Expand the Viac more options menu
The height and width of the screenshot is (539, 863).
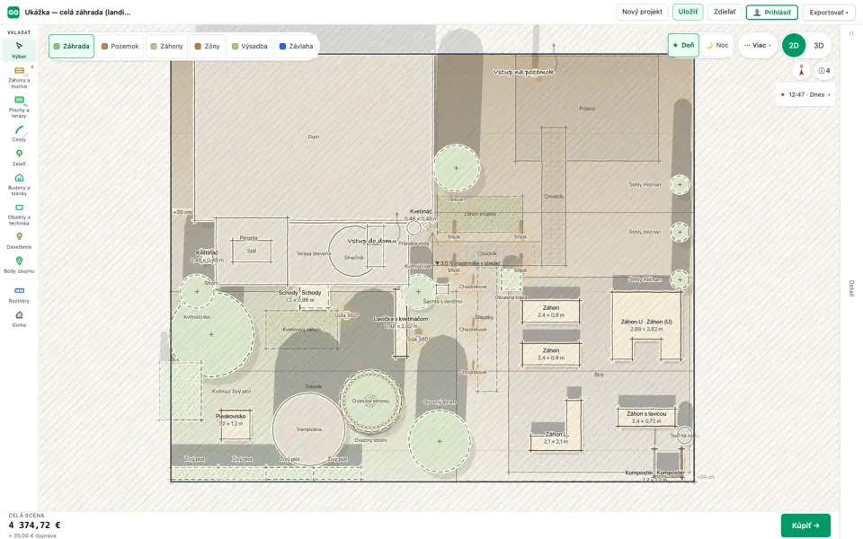[x=758, y=45]
